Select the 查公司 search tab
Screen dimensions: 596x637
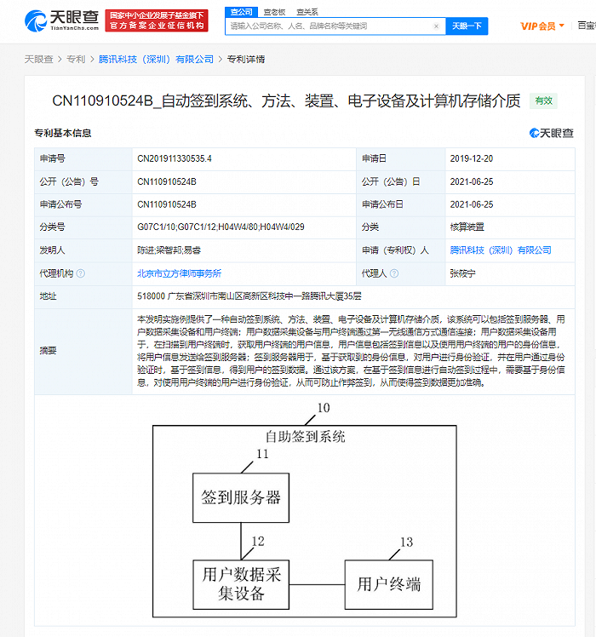[x=241, y=12]
